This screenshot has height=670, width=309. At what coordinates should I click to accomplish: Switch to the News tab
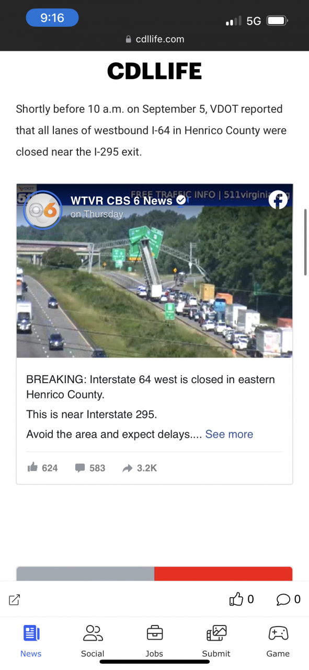(31, 641)
